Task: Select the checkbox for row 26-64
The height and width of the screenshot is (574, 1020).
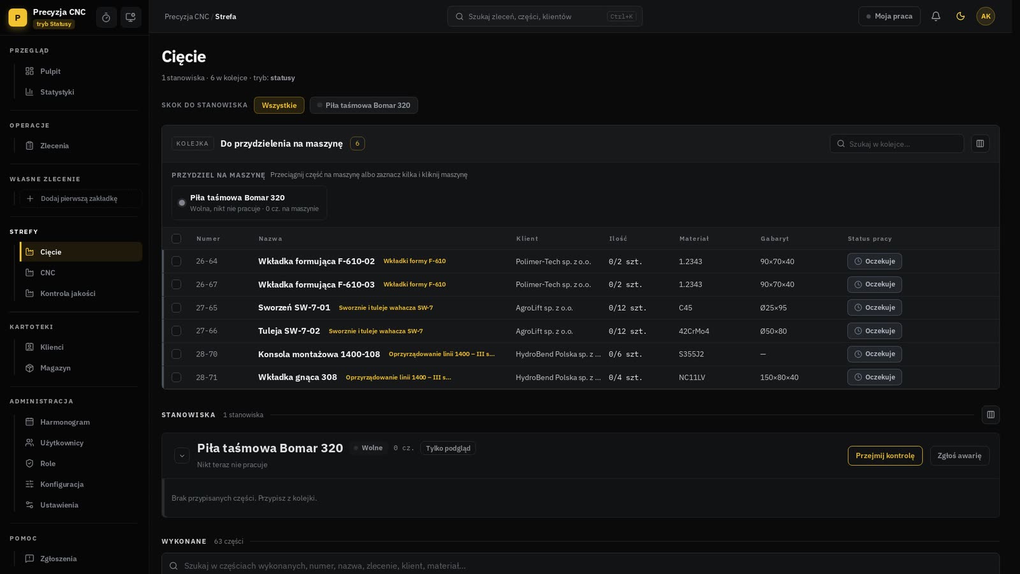Action: (x=177, y=261)
